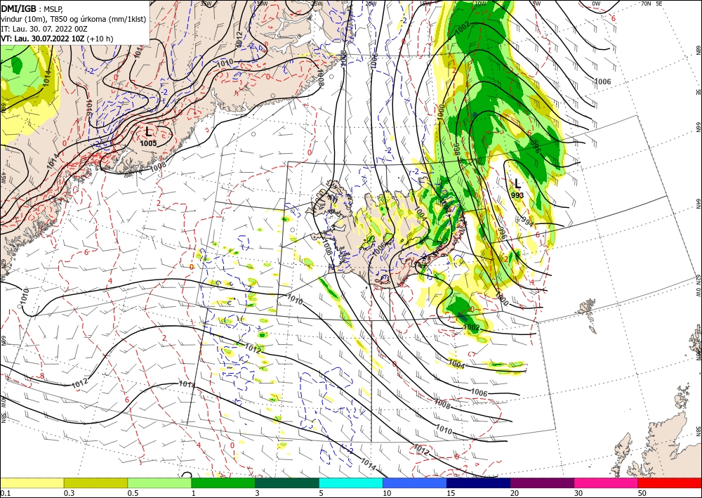This screenshot has width=702, height=498.
Task: Select the dark green 3 mm legend swatch
Action: pos(287,483)
